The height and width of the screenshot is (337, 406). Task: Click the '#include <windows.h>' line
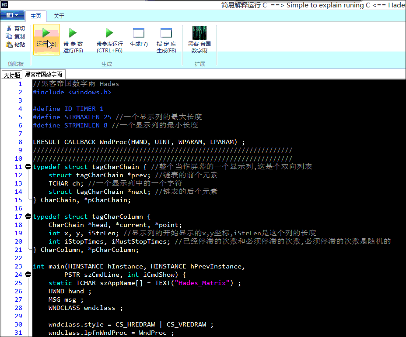coord(72,92)
